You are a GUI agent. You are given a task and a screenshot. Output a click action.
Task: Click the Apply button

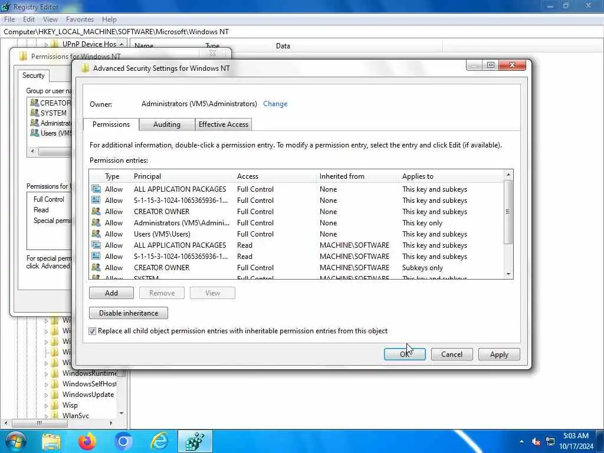[499, 354]
